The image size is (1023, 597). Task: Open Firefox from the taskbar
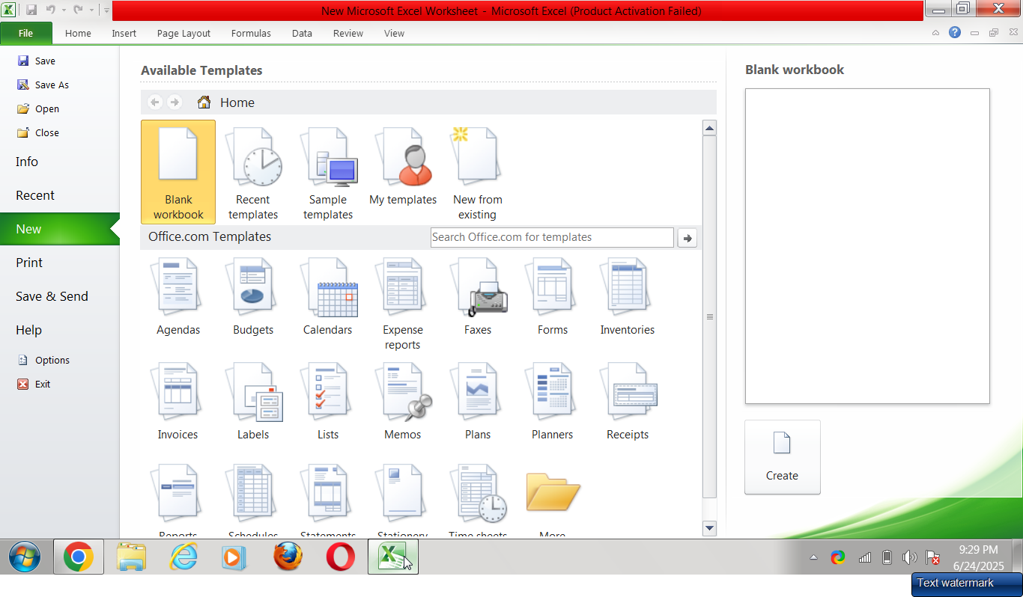pyautogui.click(x=288, y=557)
